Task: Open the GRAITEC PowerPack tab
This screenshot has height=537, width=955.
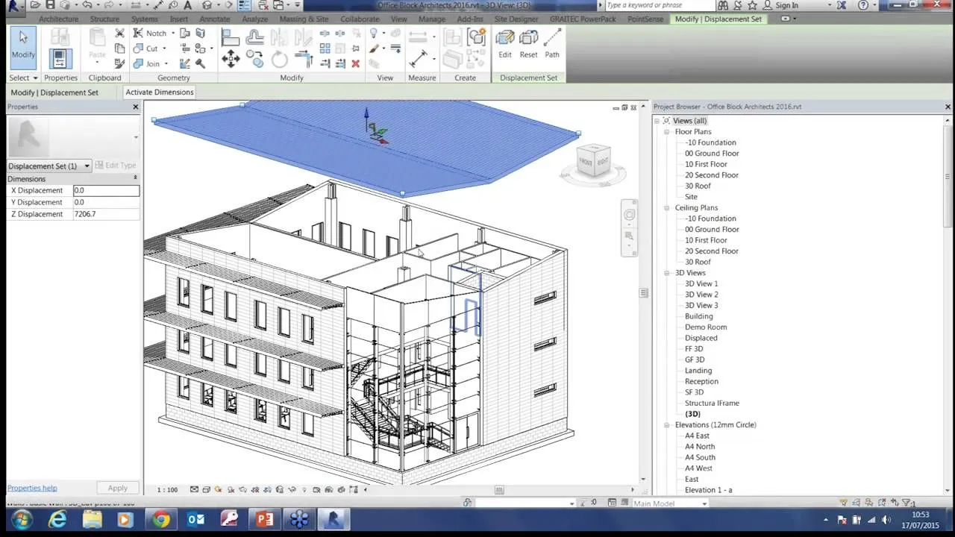Action: tap(583, 19)
